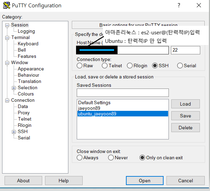The width and height of the screenshot is (210, 191).
Task: Click the Help button
Action: tap(63, 181)
